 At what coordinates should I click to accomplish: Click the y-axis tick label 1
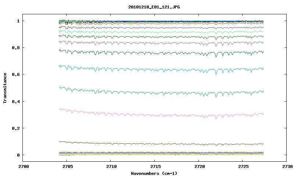pos(18,21)
